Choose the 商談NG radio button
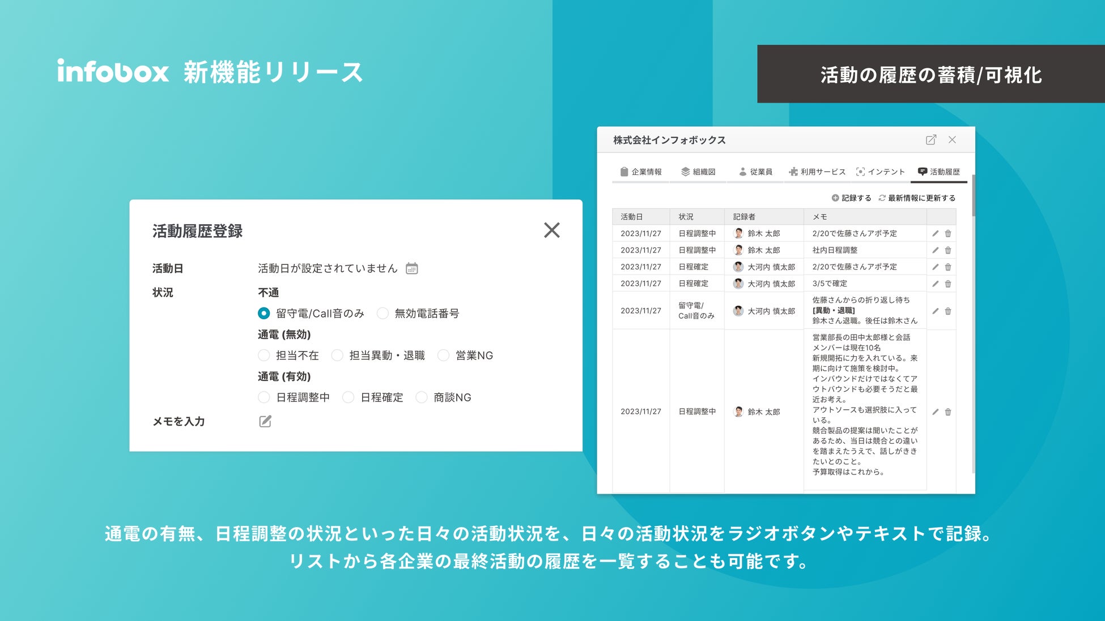Viewport: 1105px width, 621px height. 422,397
